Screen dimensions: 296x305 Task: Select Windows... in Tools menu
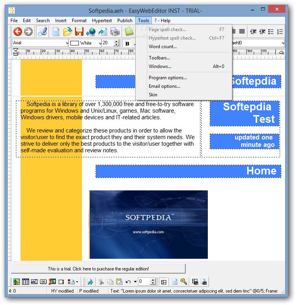(x=184, y=66)
